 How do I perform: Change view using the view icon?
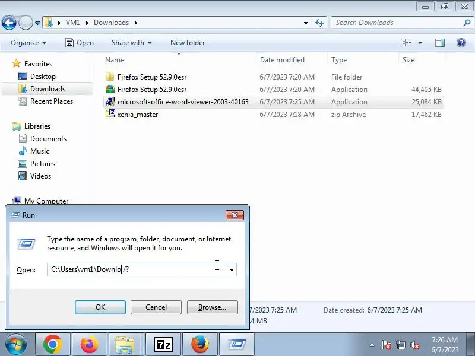pos(407,43)
